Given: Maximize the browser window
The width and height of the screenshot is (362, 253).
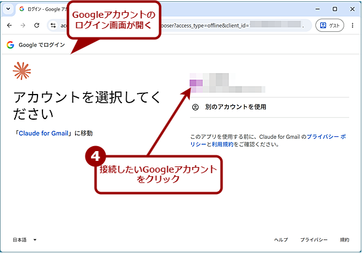Looking at the screenshot, I should 335,9.
